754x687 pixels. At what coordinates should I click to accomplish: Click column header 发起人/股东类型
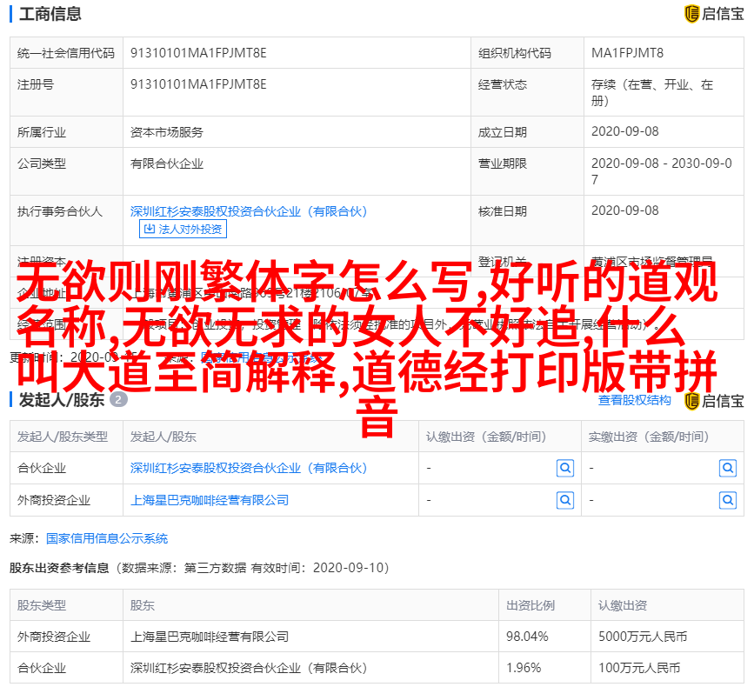[x=63, y=437]
